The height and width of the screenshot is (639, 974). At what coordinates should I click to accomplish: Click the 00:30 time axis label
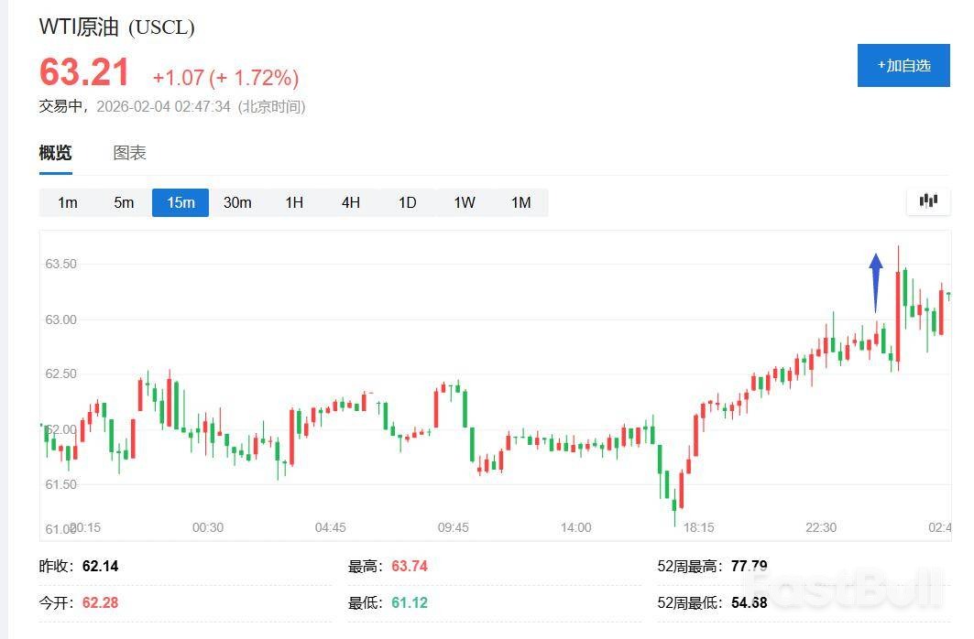pos(207,527)
